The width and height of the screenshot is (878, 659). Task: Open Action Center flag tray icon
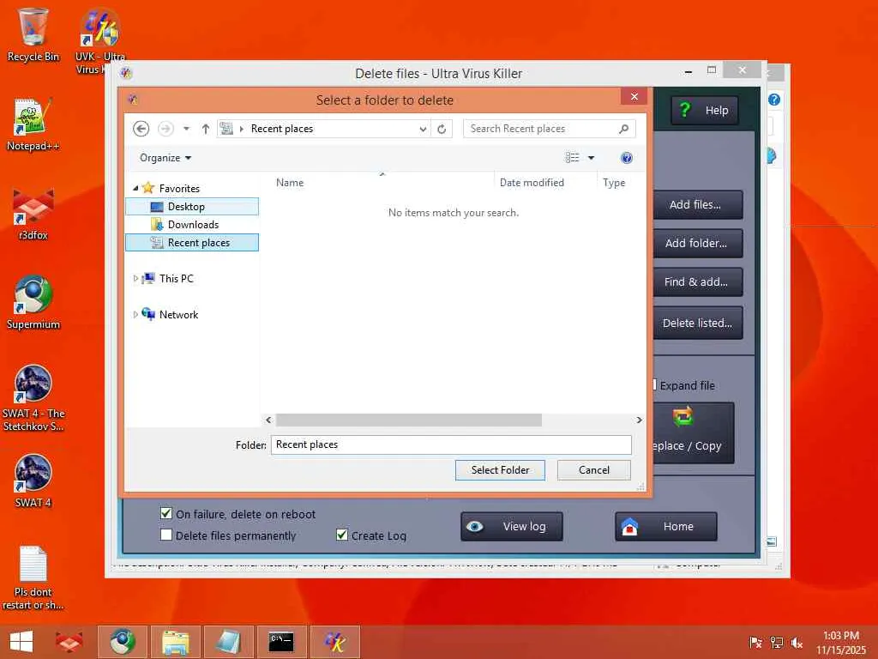(755, 642)
